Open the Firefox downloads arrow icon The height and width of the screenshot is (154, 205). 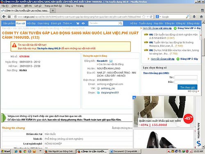(x=194, y=17)
